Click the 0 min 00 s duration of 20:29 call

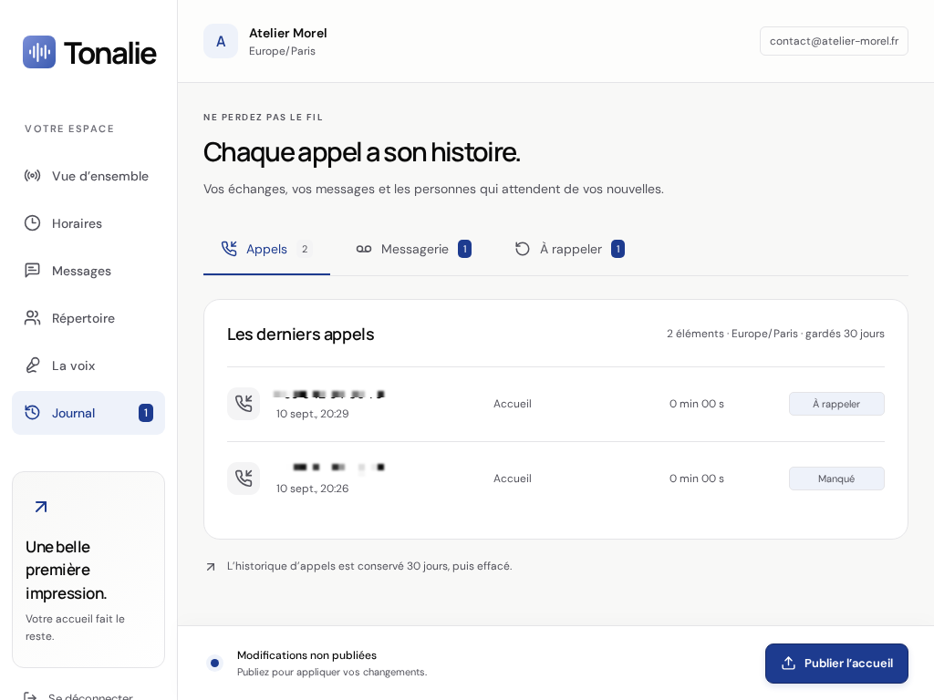696,404
